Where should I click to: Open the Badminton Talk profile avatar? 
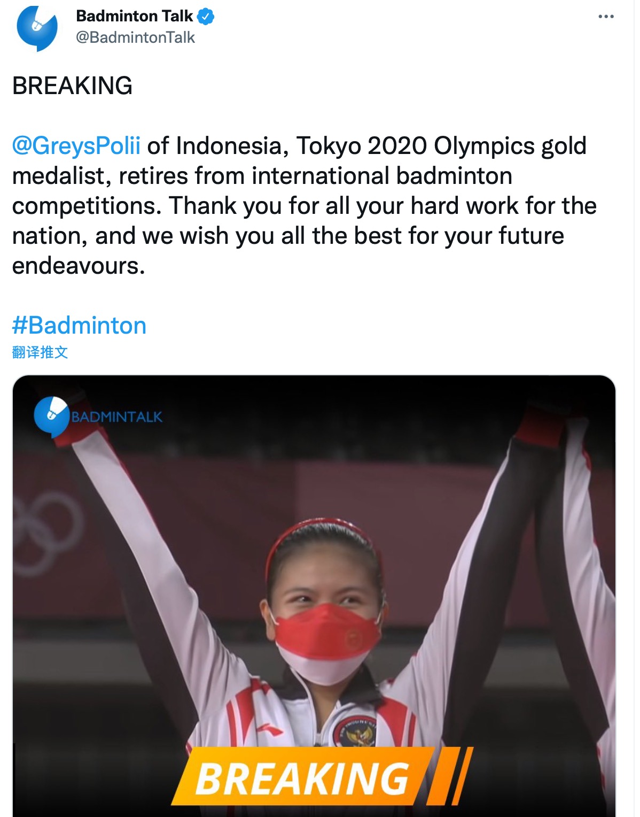tap(37, 28)
